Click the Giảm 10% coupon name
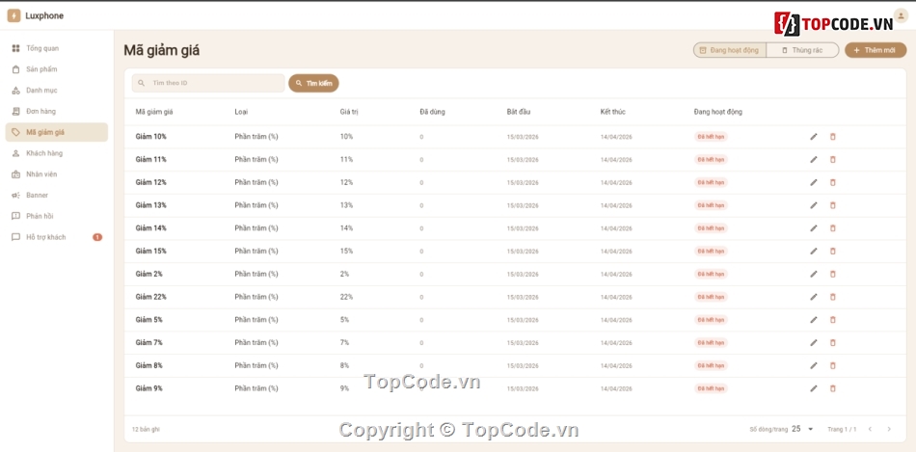 point(150,137)
